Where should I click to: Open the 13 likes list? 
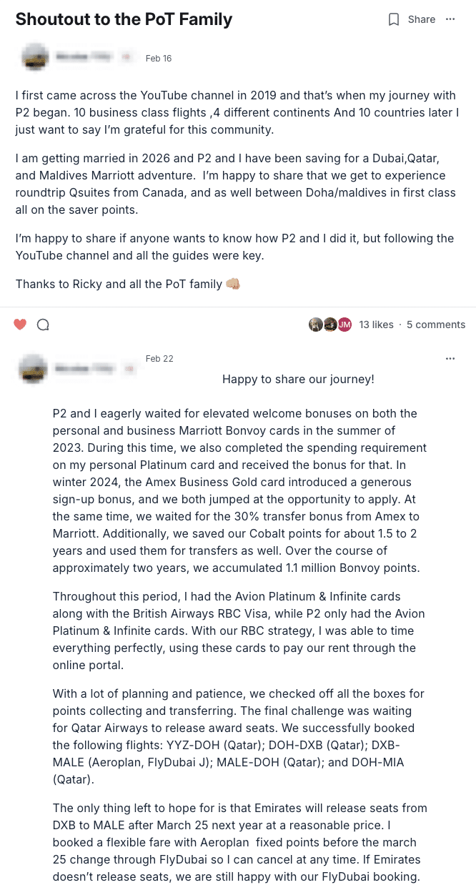point(376,325)
